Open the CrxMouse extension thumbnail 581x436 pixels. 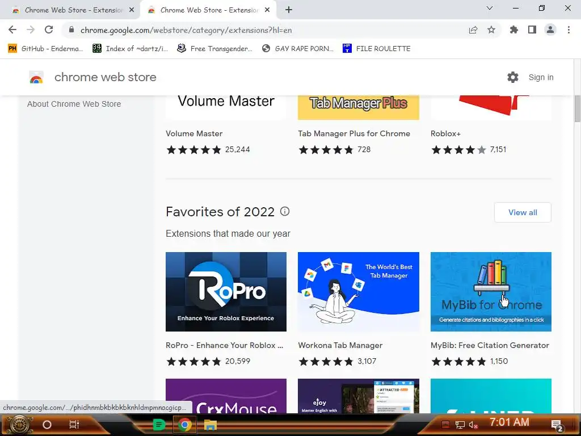(x=226, y=396)
